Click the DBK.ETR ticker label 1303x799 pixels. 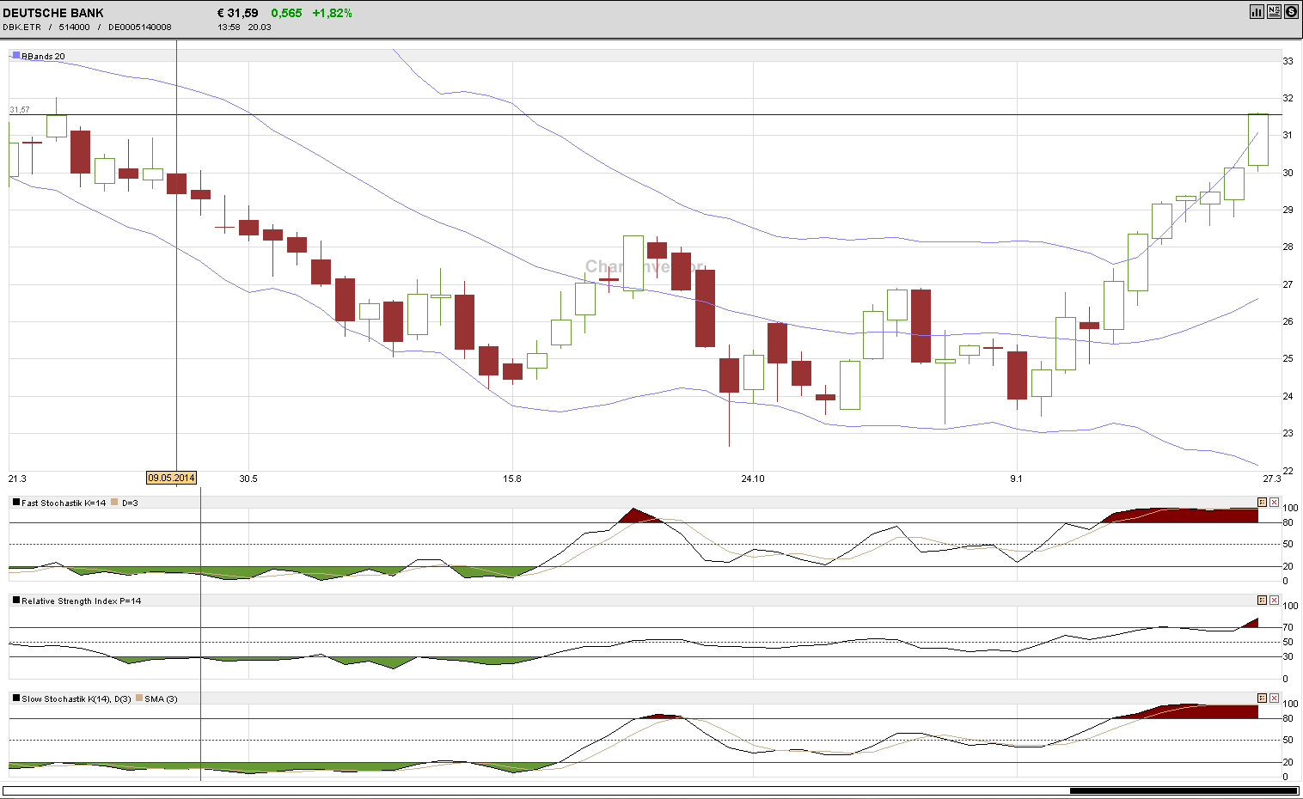click(x=20, y=27)
